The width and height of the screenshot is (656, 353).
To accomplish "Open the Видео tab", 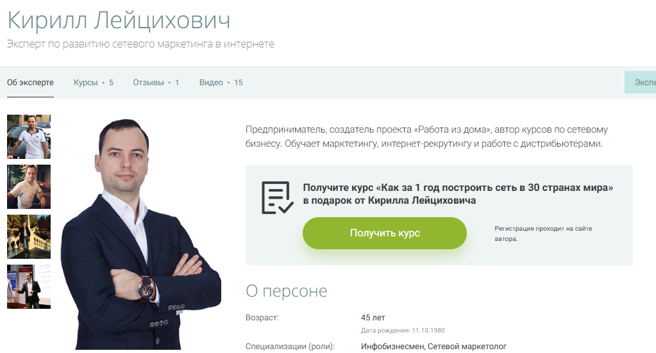I will pos(221,83).
